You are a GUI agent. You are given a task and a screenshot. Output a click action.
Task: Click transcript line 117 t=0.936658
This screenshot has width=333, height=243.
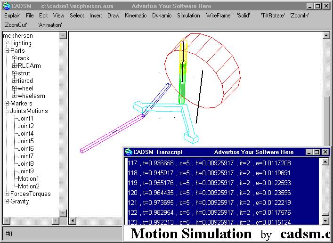(x=209, y=163)
